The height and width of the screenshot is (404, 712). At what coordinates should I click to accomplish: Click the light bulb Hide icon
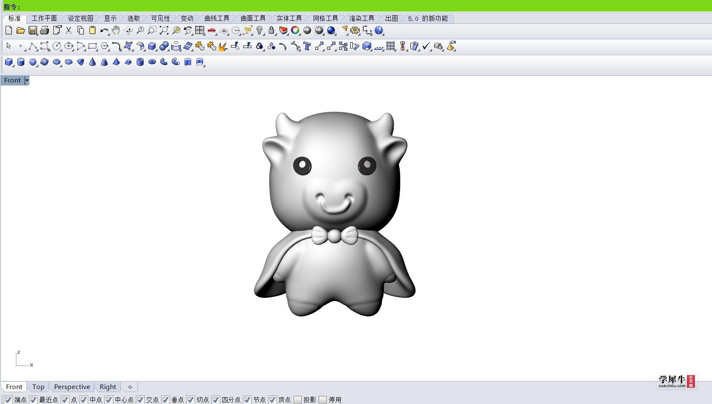259,30
